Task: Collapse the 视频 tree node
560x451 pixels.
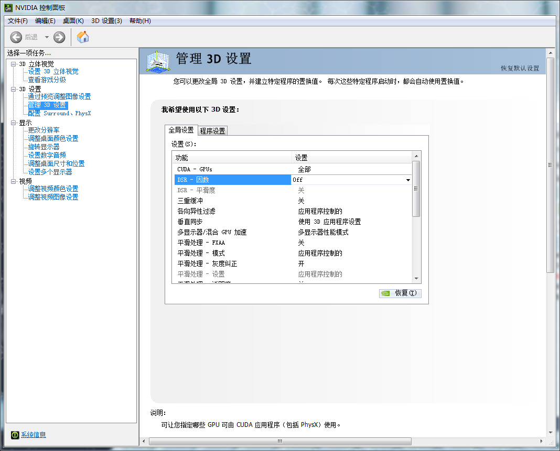Action: [14, 181]
